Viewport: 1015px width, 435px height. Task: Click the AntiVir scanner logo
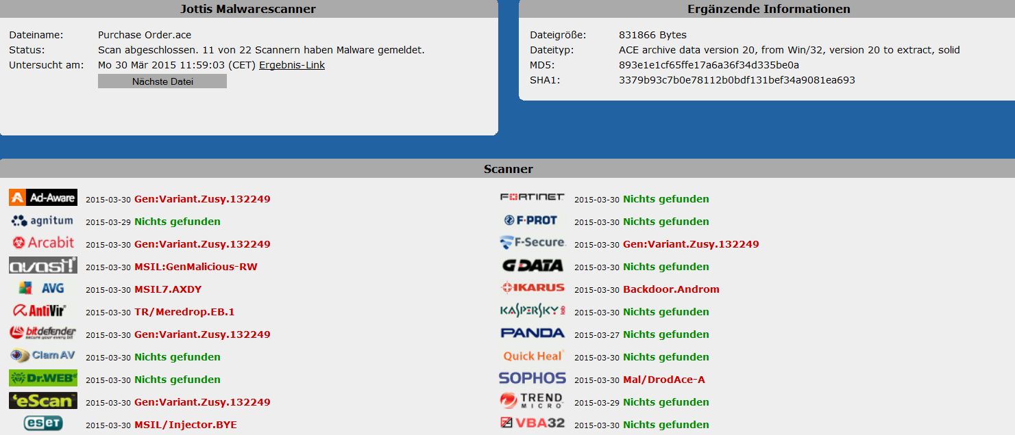[39, 311]
